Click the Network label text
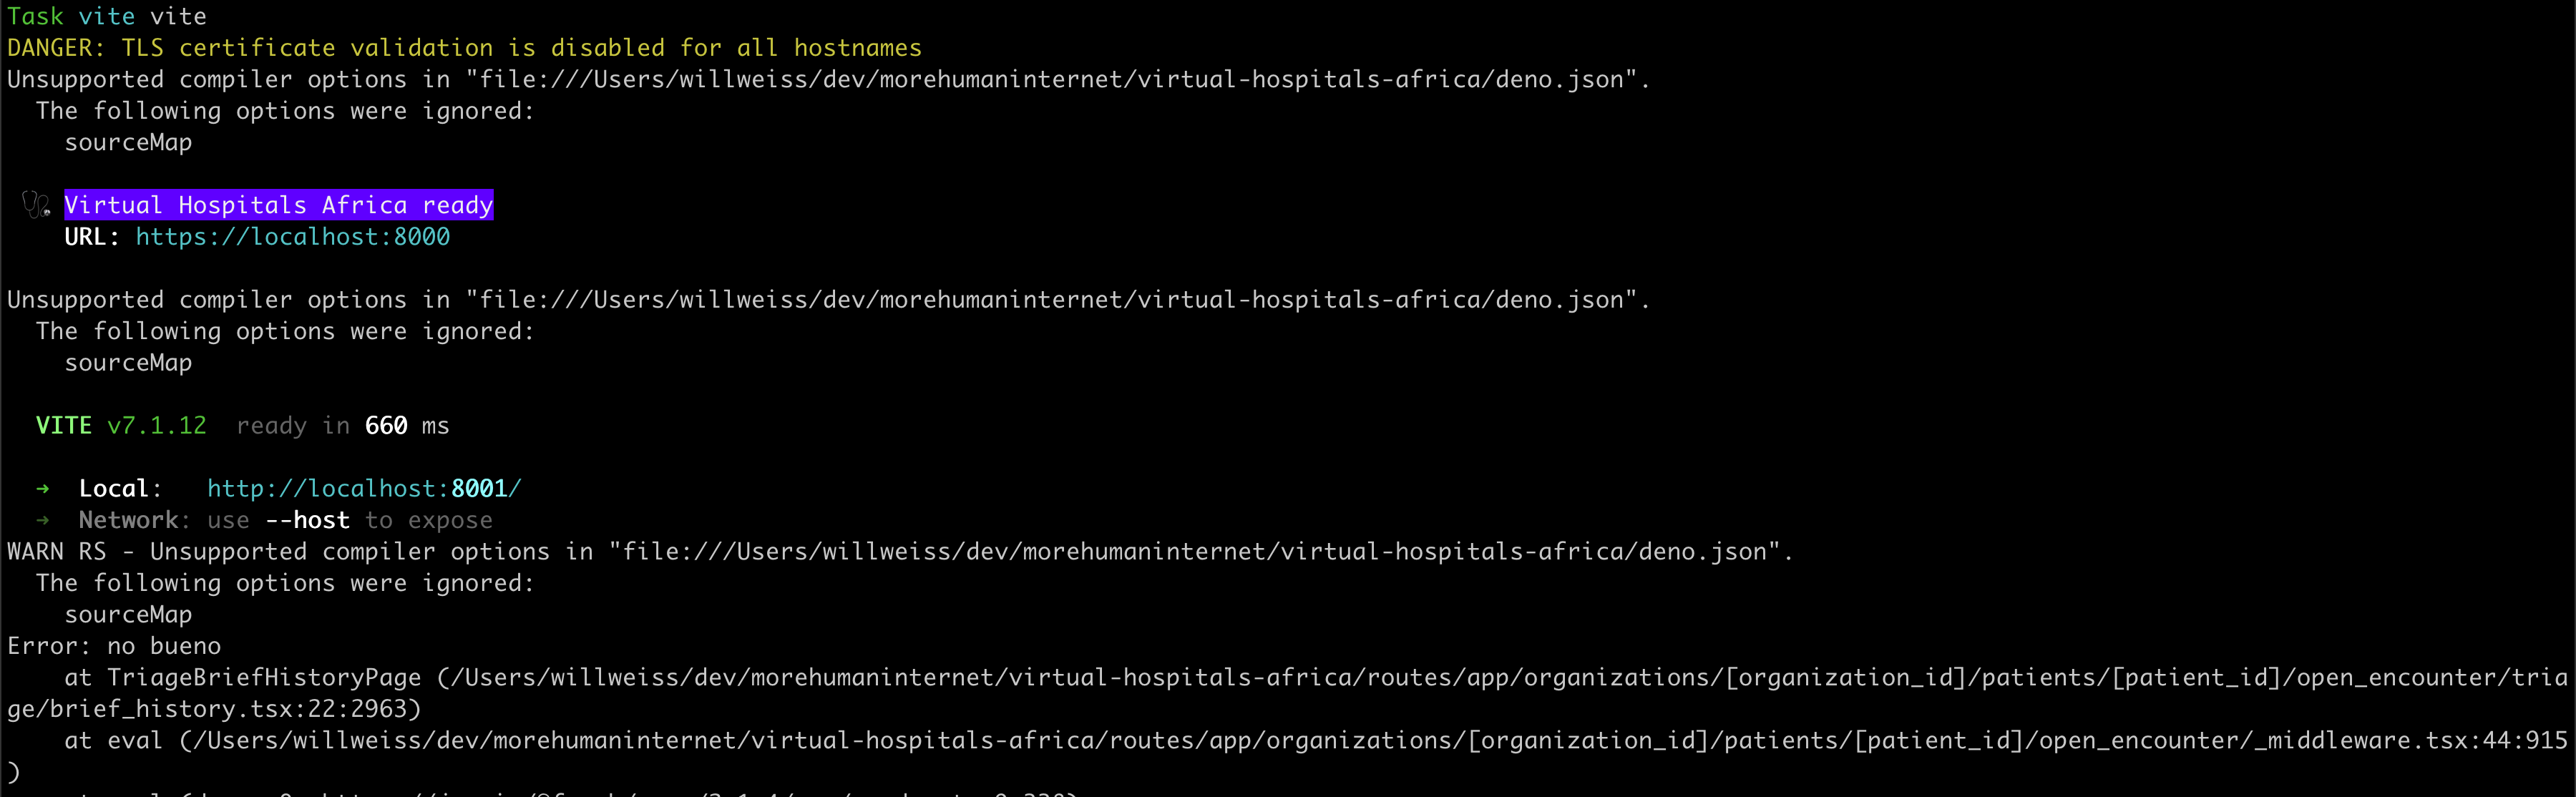Screen dimensions: 2576x797 tap(128, 520)
